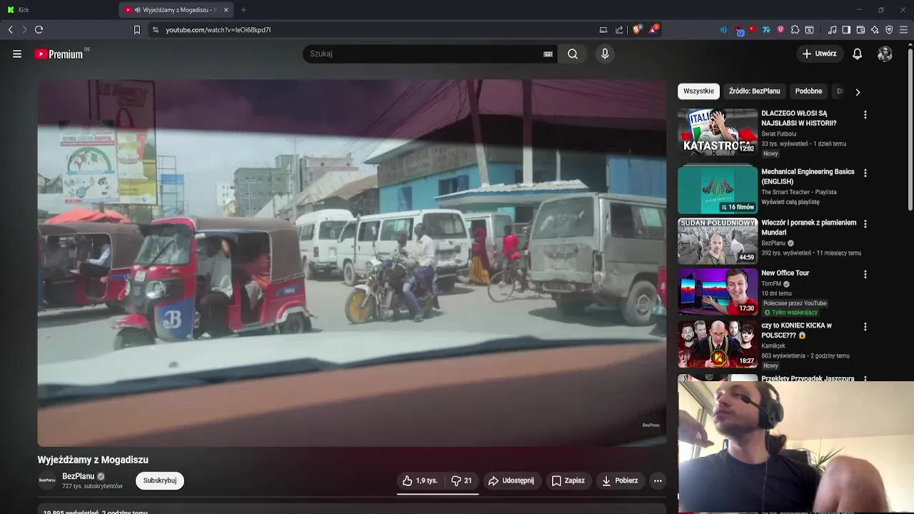Image resolution: width=914 pixels, height=514 pixels.
Task: Open BezPlanu channel avatar
Action: coord(47,480)
